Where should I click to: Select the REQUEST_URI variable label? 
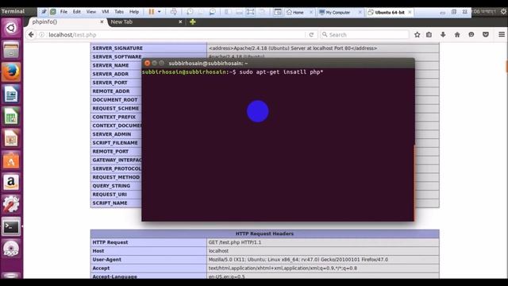coord(110,194)
